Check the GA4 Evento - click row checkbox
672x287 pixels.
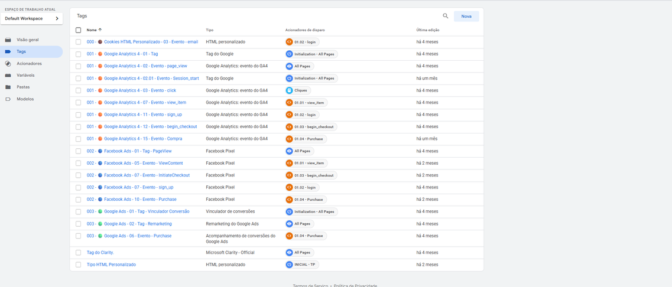tap(78, 90)
